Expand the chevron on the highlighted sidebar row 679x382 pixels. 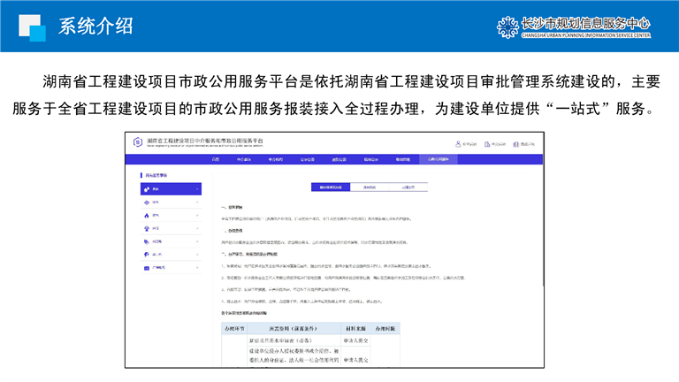[197, 188]
